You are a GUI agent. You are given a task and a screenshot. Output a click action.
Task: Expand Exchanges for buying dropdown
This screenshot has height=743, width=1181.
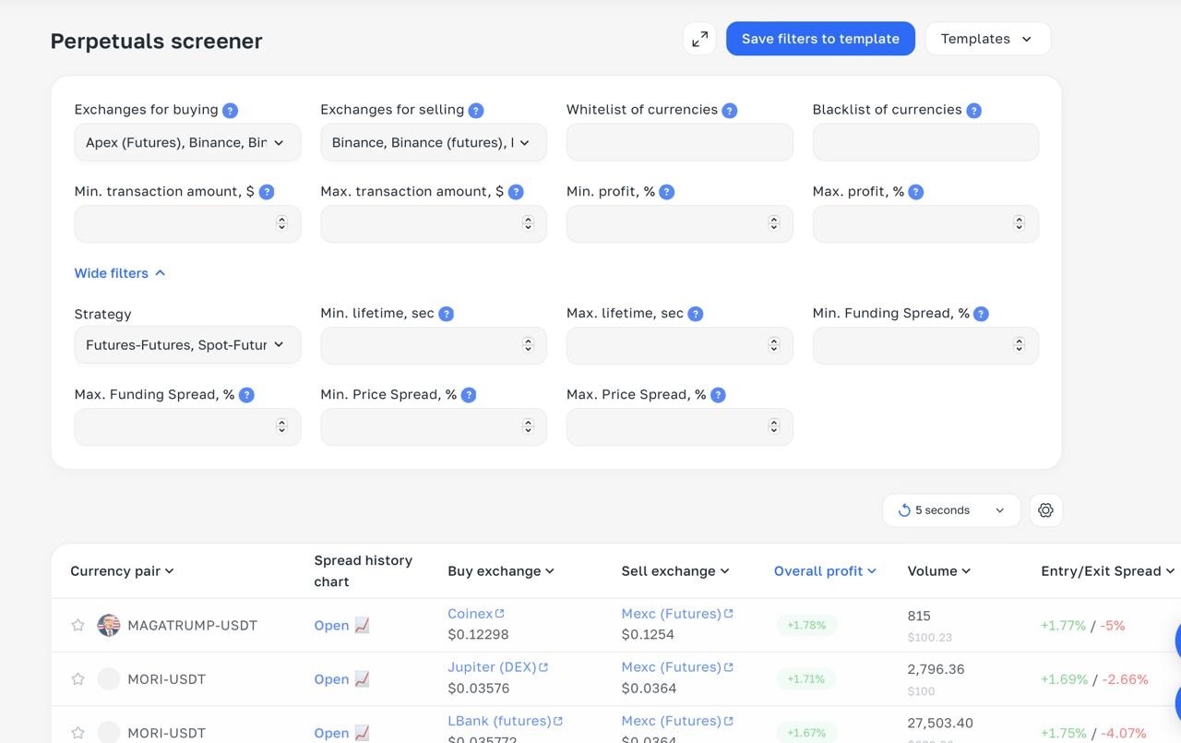[187, 143]
